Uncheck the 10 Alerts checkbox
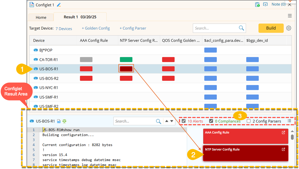The width and height of the screenshot is (299, 169). (x=184, y=121)
